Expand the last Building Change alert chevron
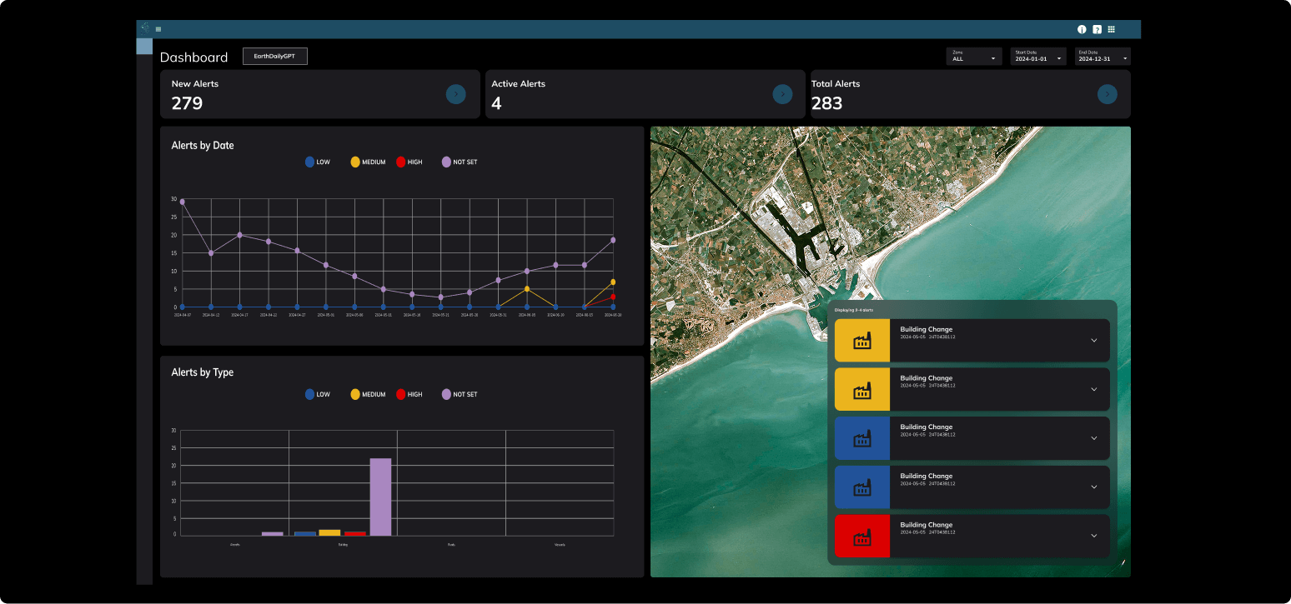Image resolution: width=1291 pixels, height=604 pixels. 1093,537
